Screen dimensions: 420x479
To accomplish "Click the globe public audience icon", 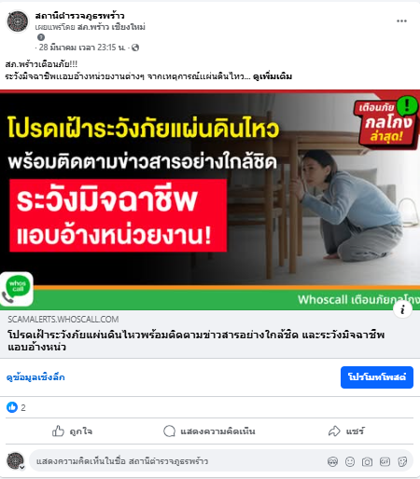I will 135,48.
